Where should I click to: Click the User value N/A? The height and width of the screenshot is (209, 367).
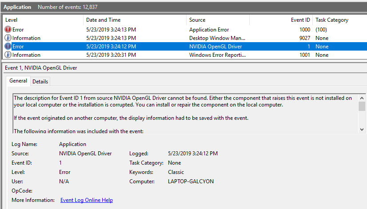(x=64, y=181)
